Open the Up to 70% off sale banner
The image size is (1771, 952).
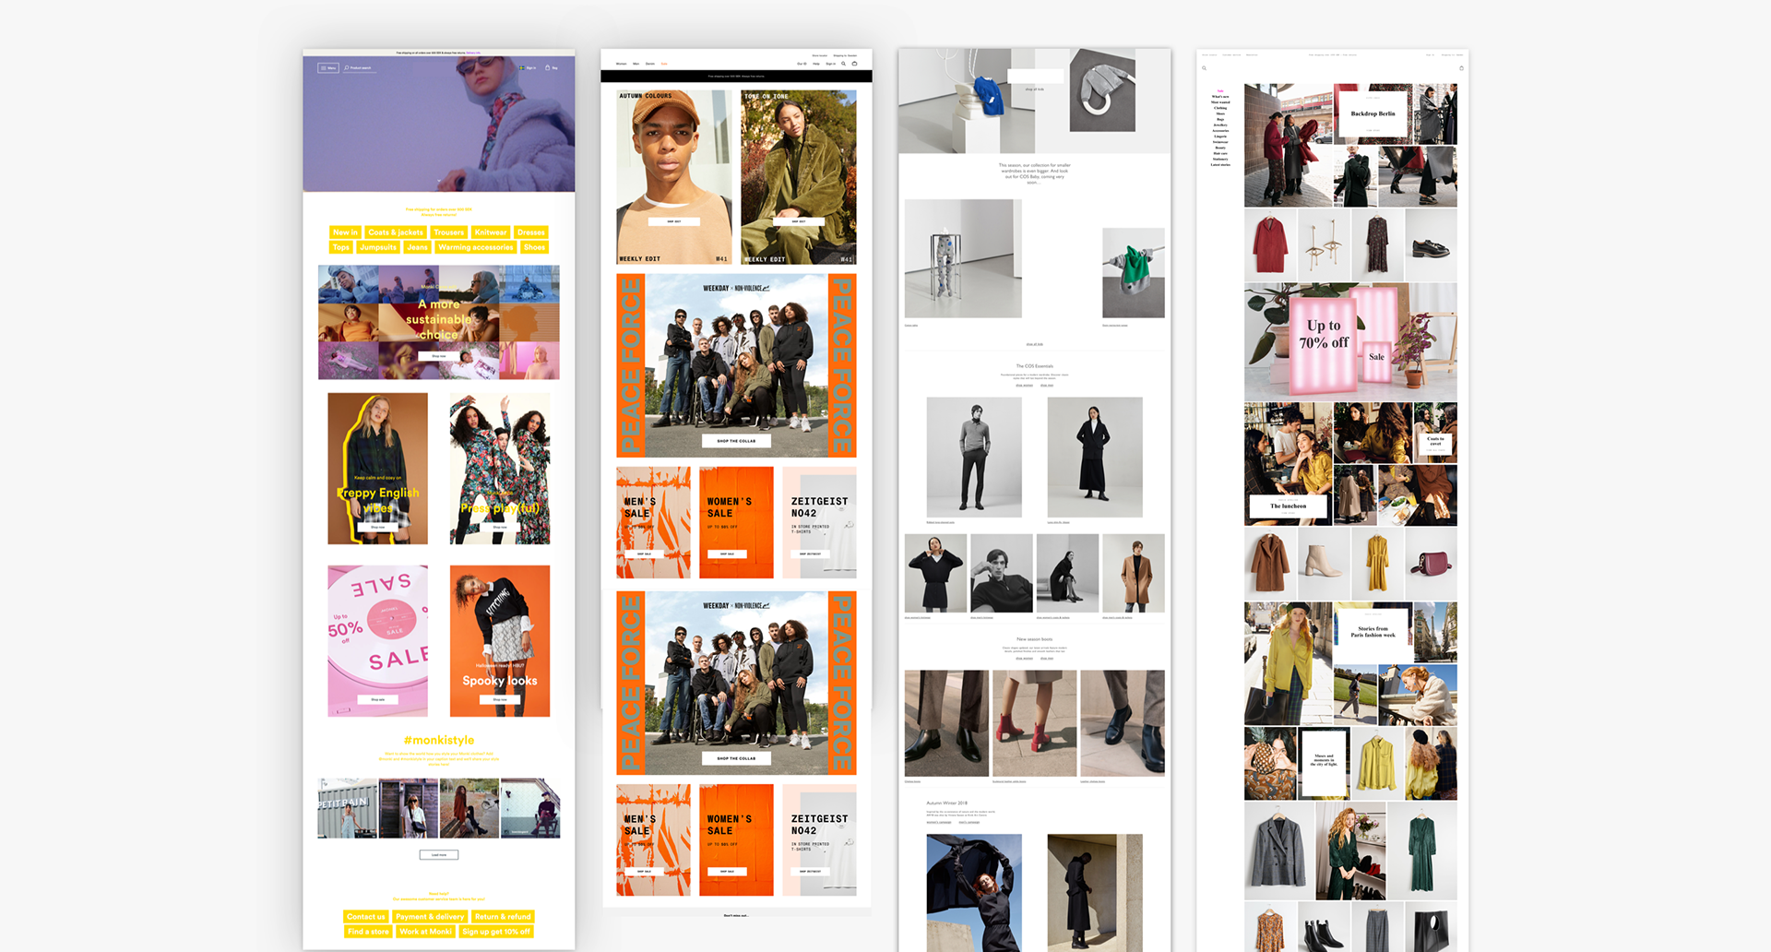coord(1350,341)
